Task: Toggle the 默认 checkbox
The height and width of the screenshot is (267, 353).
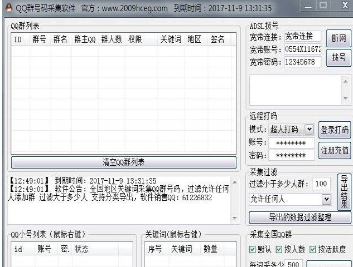Action: 253,249
